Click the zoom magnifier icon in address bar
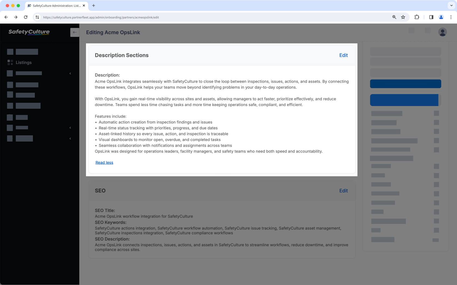457x285 pixels. tap(394, 17)
